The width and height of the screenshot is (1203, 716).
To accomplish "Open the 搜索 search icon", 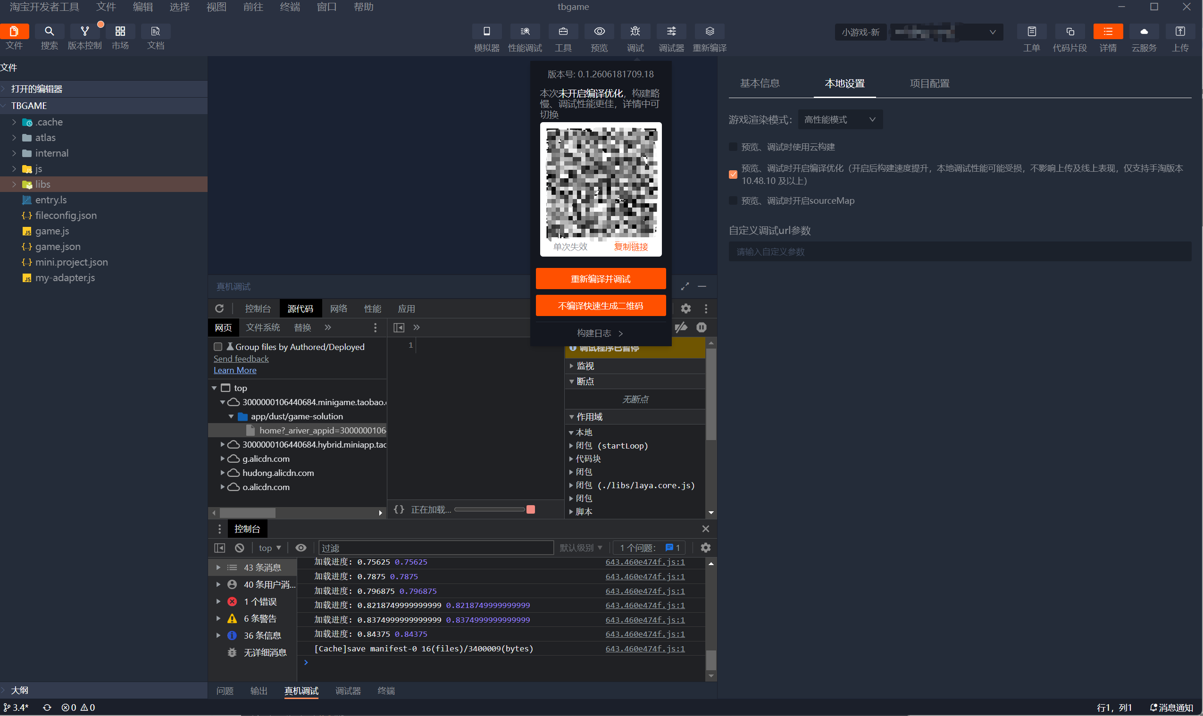I will (49, 31).
